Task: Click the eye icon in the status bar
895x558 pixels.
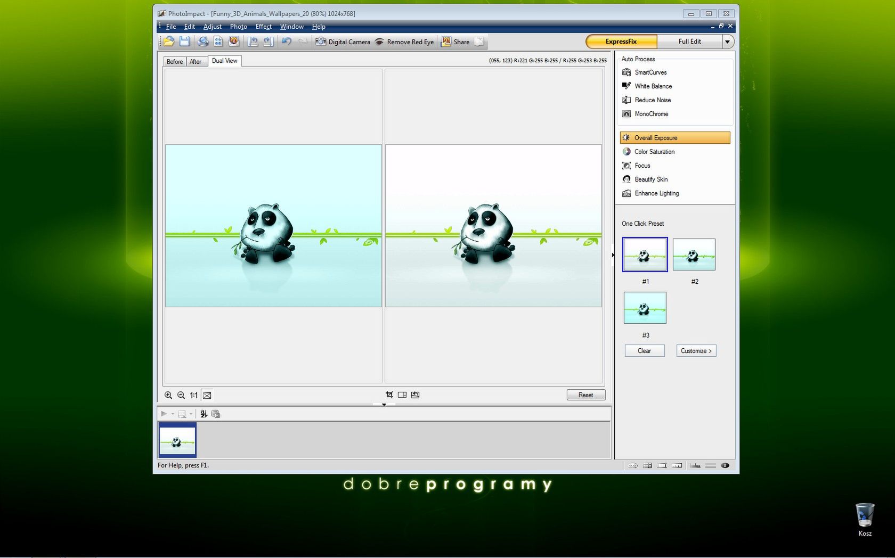Action: [x=725, y=465]
